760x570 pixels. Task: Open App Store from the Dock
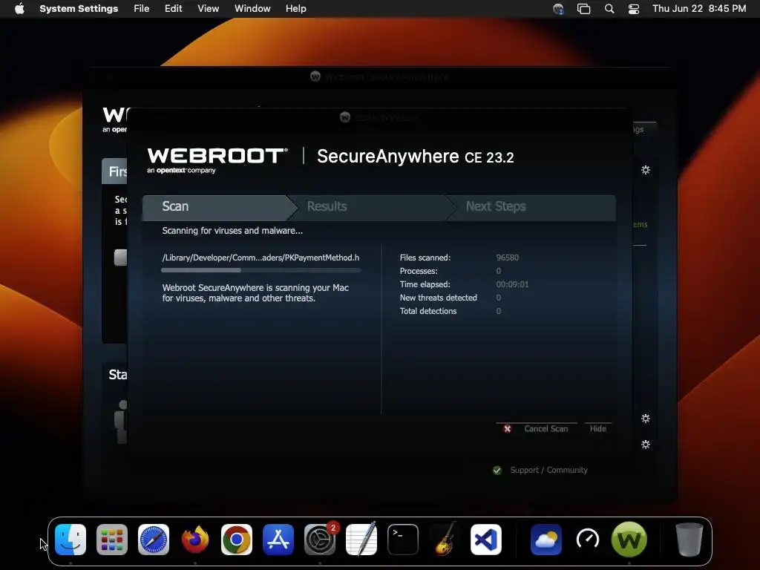click(278, 540)
